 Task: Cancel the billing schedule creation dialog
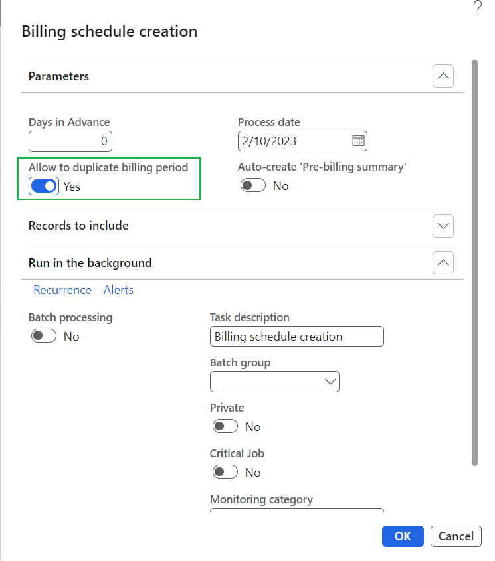(456, 536)
